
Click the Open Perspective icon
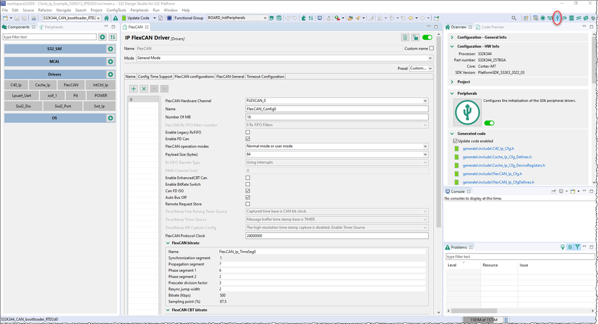(526, 18)
